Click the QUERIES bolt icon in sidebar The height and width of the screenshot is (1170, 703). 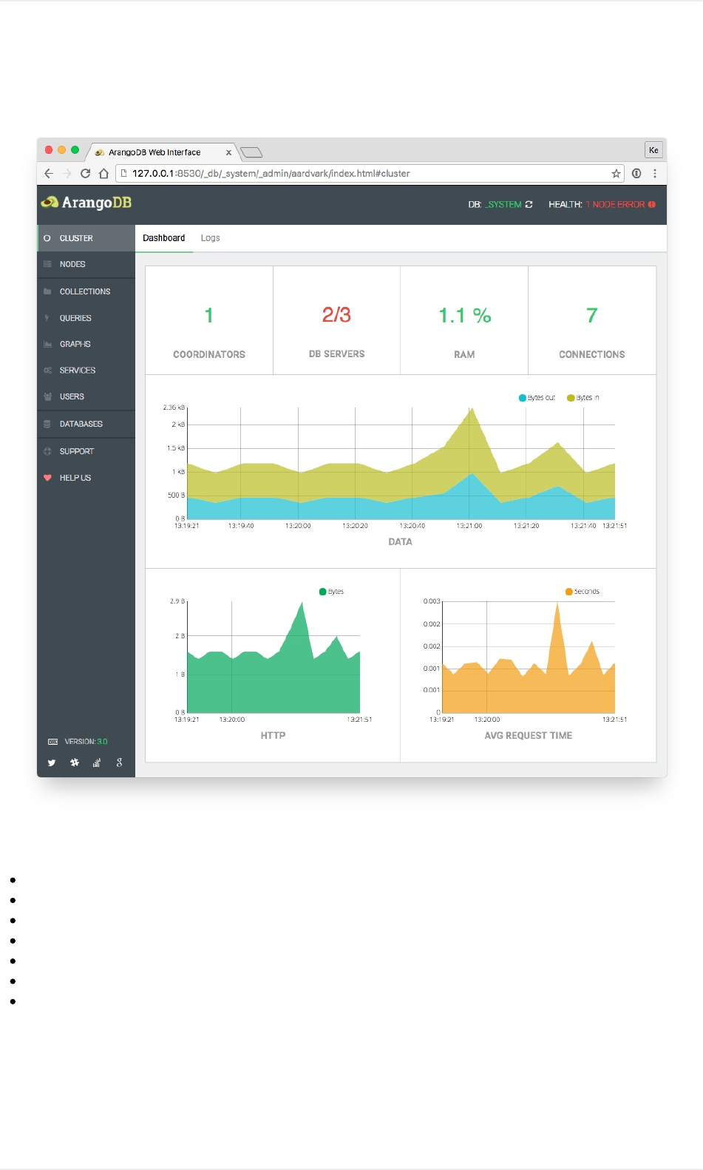(47, 318)
